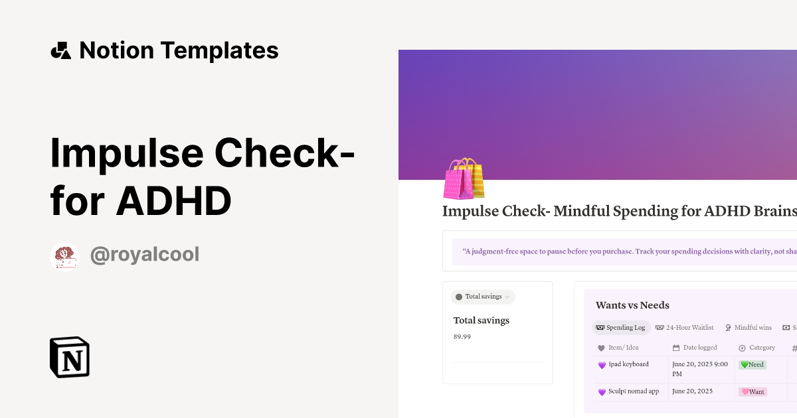Image resolution: width=797 pixels, height=418 pixels.
Task: Select the Need tag on Ipad keyboard row
Action: pyautogui.click(x=751, y=364)
